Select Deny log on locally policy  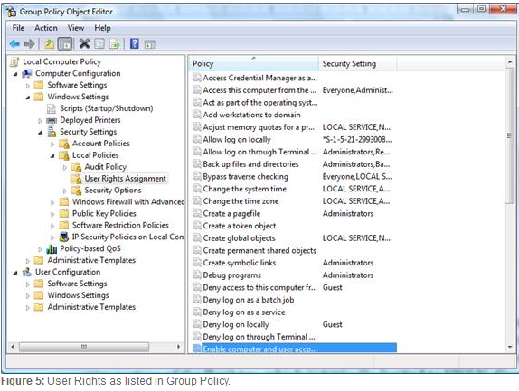click(x=236, y=324)
